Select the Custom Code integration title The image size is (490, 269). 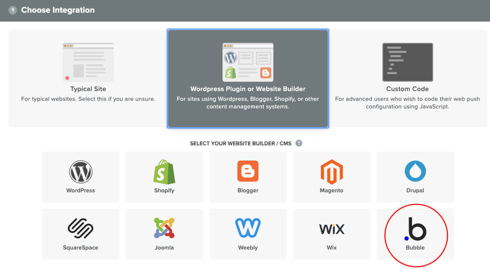407,89
